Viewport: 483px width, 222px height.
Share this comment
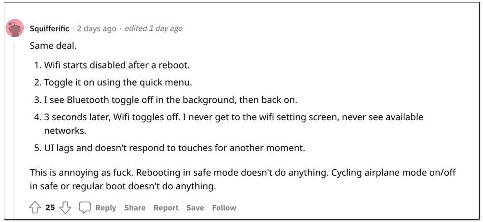[135, 208]
